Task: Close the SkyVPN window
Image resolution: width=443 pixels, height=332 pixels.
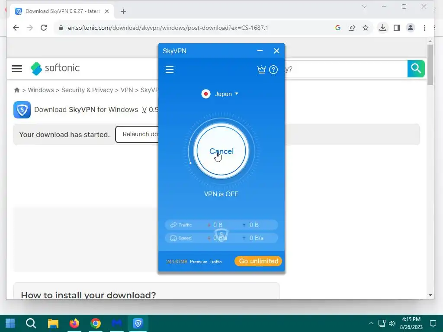Action: point(276,51)
